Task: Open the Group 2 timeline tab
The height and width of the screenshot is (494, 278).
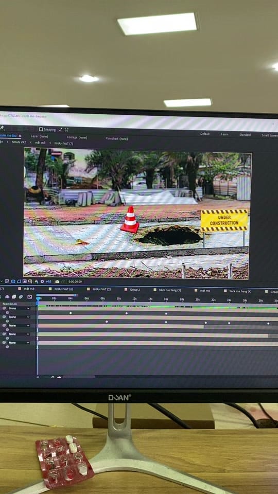Action: [x=135, y=289]
